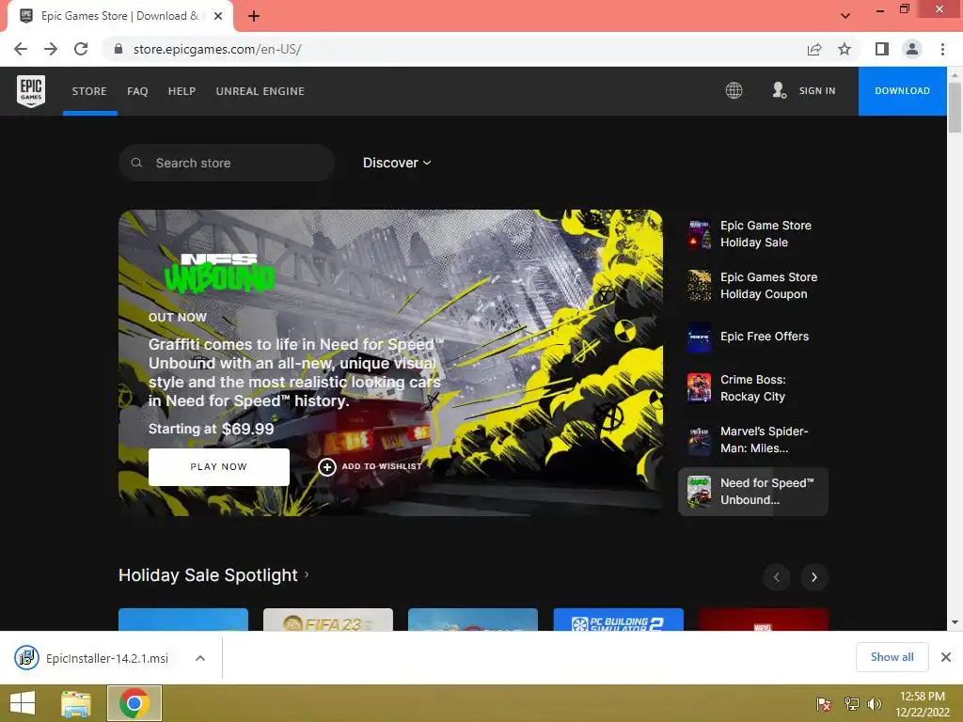Click the padlock site info icon
The width and height of the screenshot is (963, 722).
(x=118, y=49)
